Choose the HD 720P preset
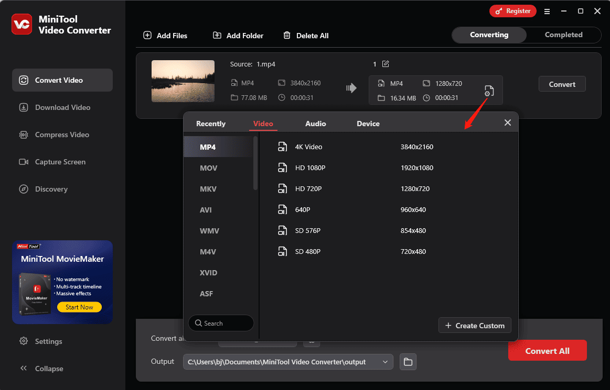This screenshot has width=610, height=390. [389, 189]
